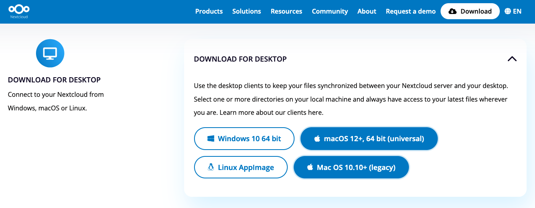Open the About menu
This screenshot has height=208, width=535.
pos(367,11)
